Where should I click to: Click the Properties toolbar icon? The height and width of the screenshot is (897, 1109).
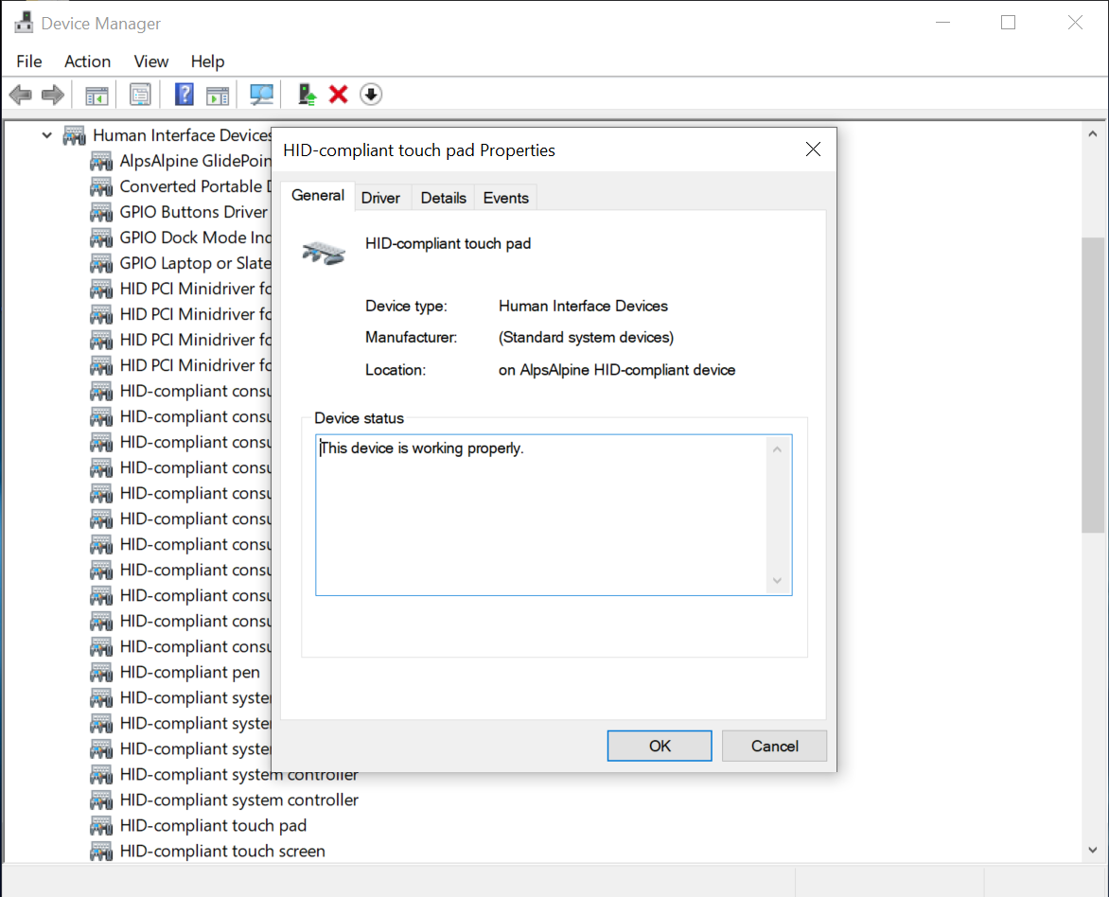[x=140, y=95]
